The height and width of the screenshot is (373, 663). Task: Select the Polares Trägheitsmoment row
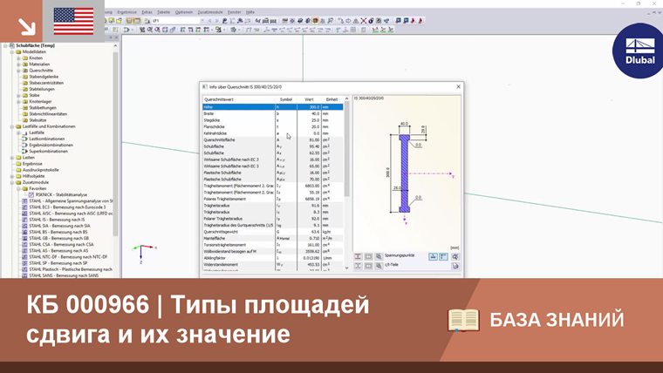coord(273,199)
